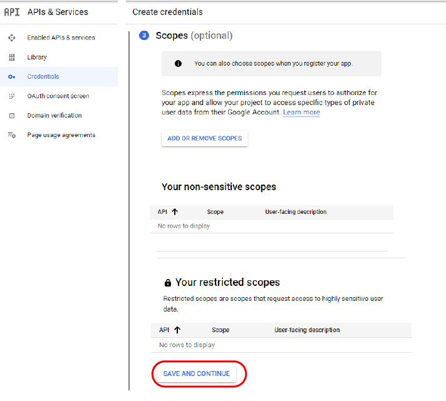Click the API logo in sidebar header

12,12
